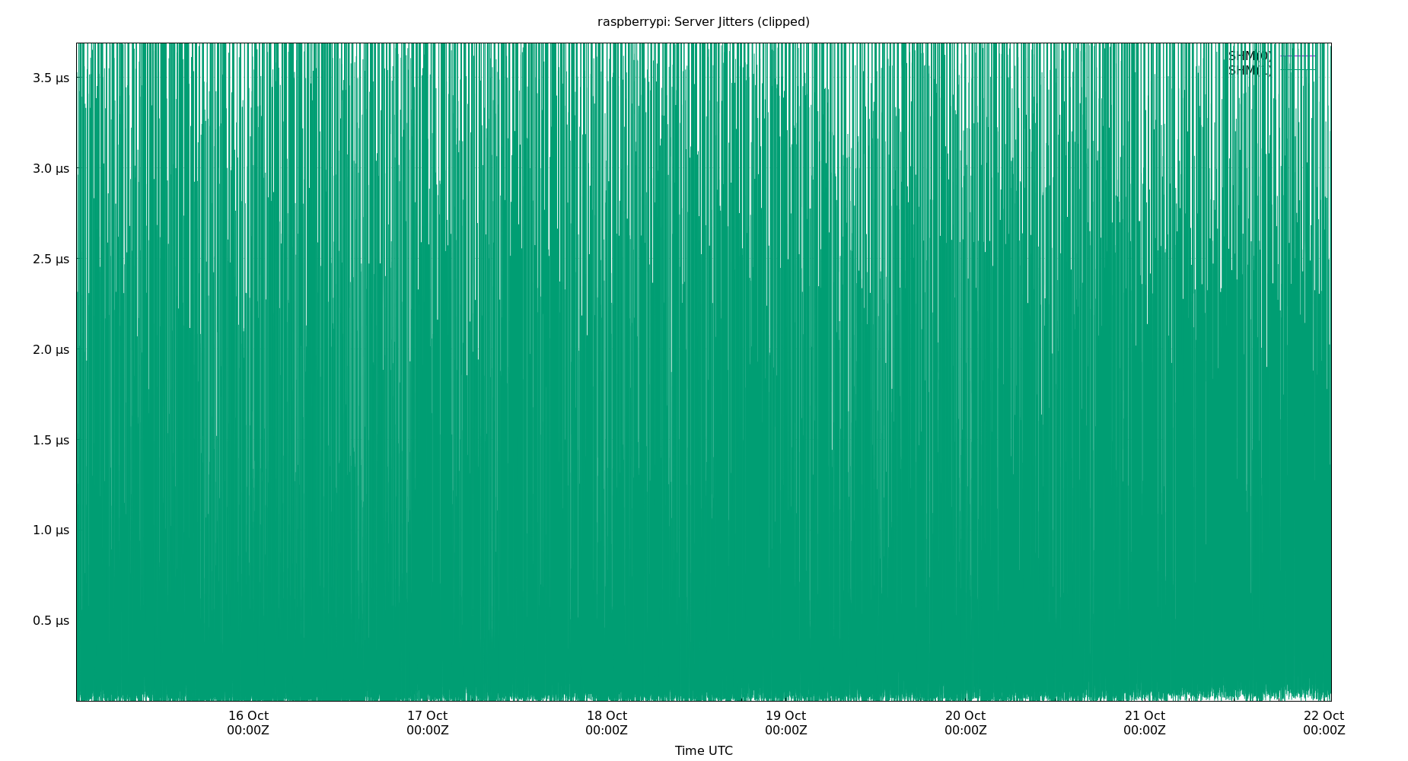Click the purple SHM(0) legend line sample
The width and height of the screenshot is (1408, 761).
[1298, 56]
